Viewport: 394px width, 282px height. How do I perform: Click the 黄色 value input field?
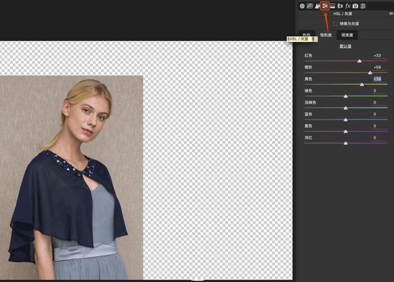click(377, 79)
